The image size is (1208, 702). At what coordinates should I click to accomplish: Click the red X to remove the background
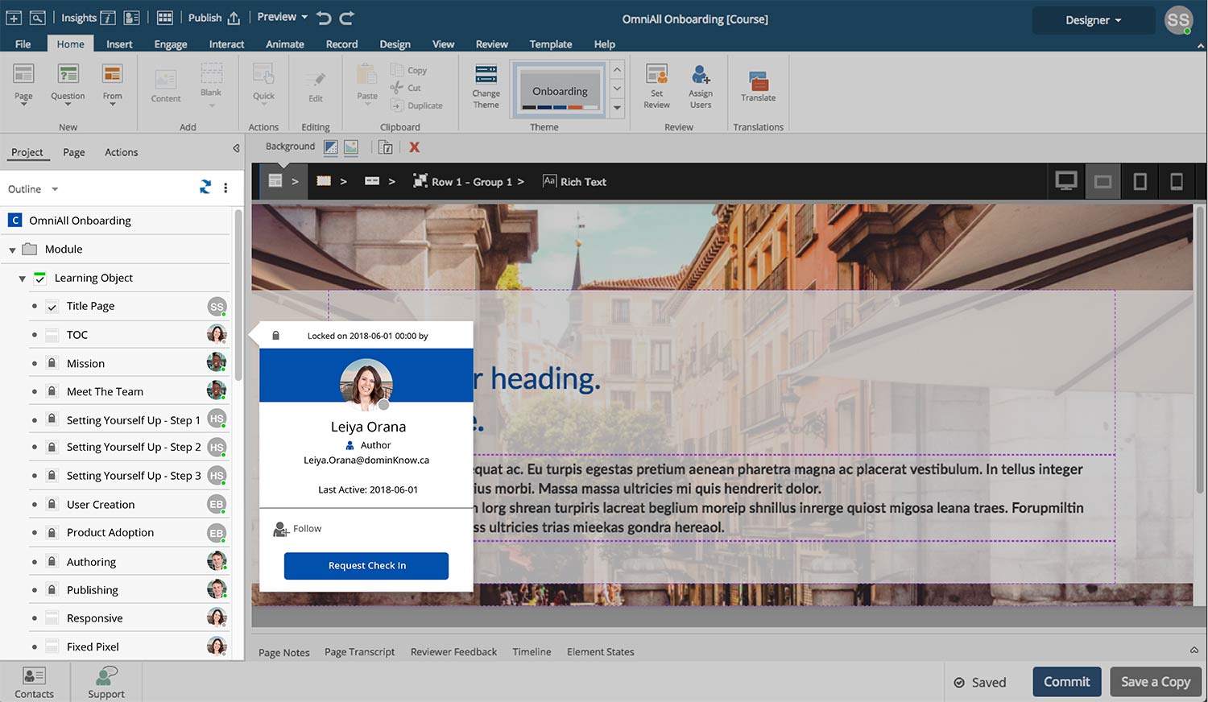[x=413, y=147]
